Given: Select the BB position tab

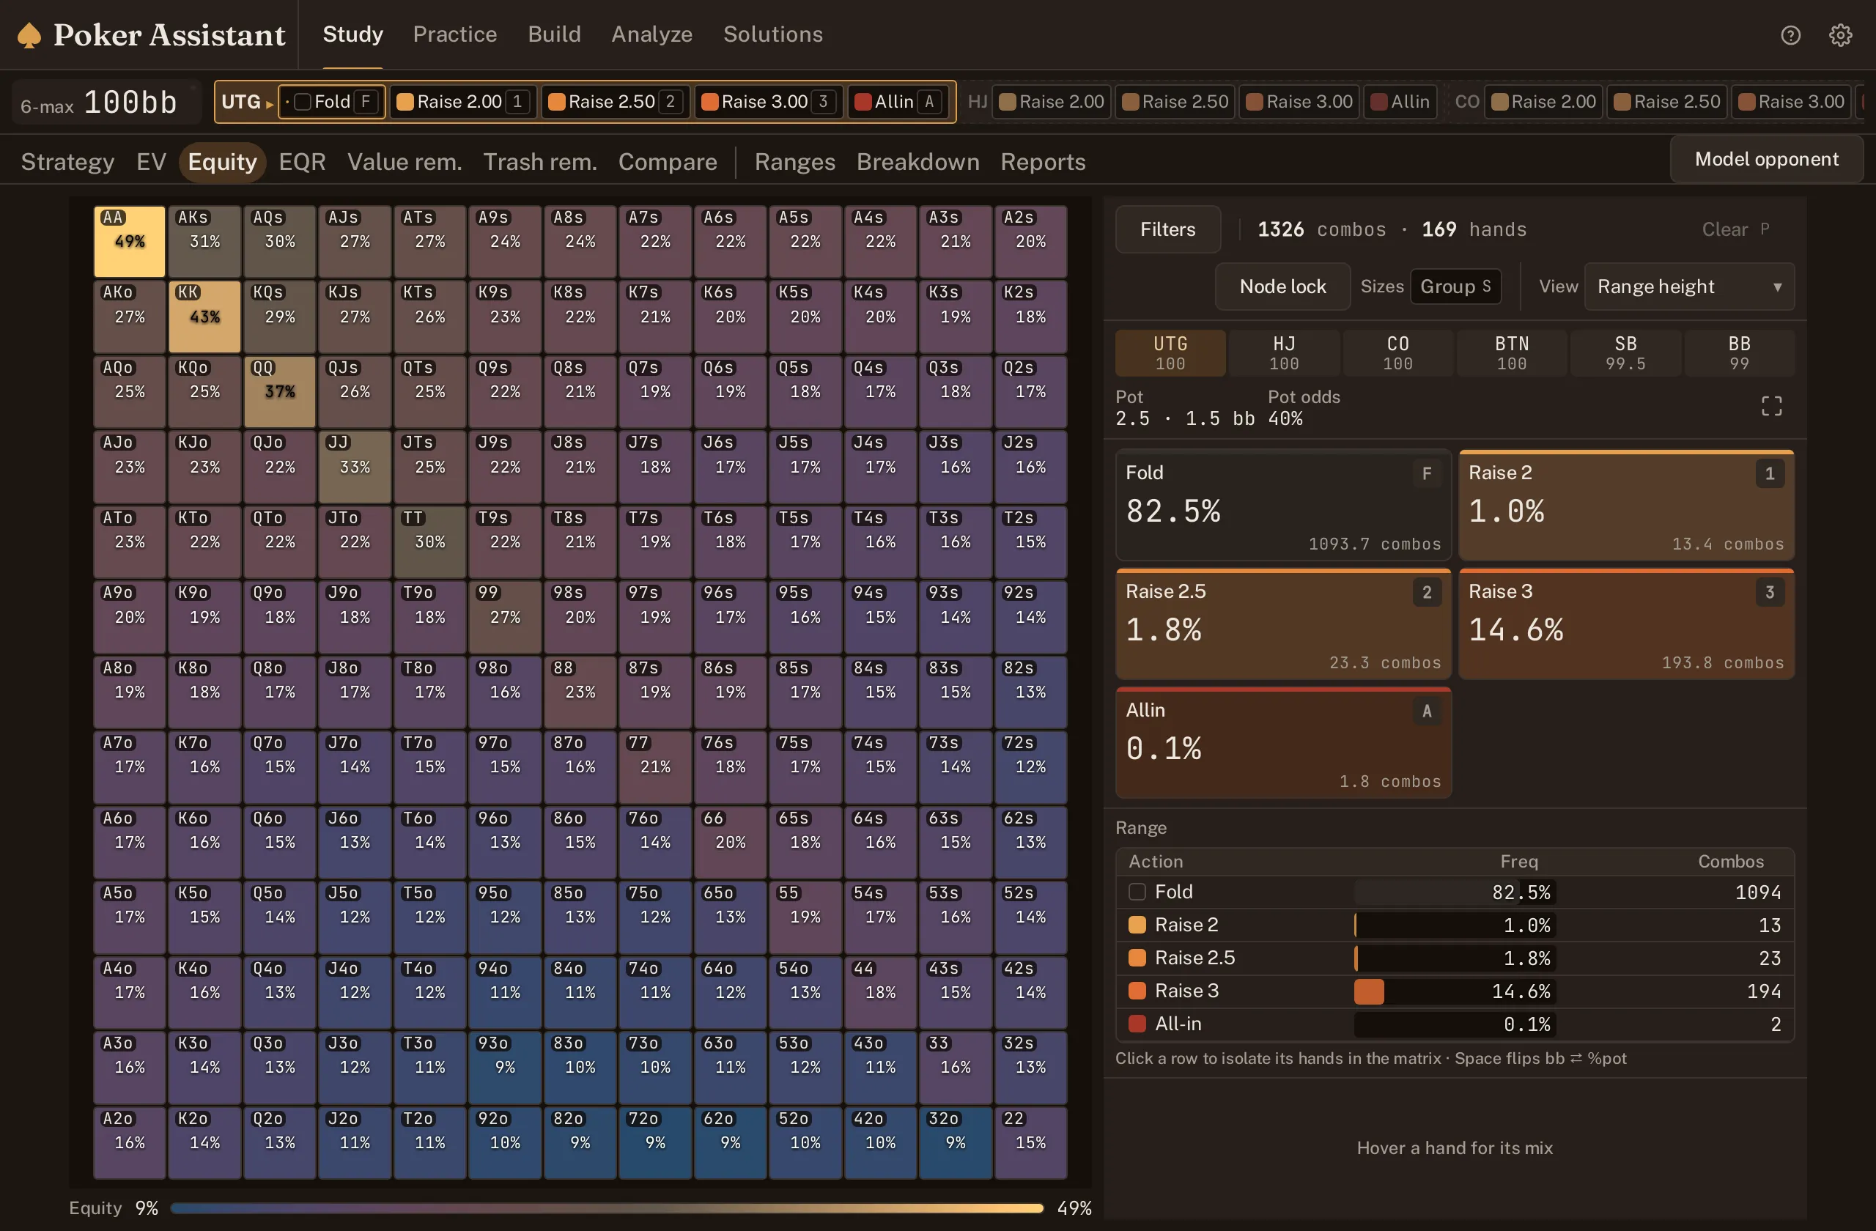Looking at the screenshot, I should point(1739,352).
